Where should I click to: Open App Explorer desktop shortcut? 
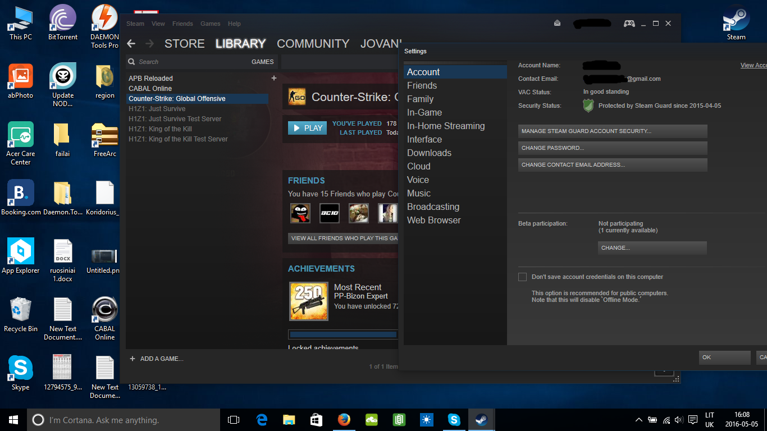(21, 256)
